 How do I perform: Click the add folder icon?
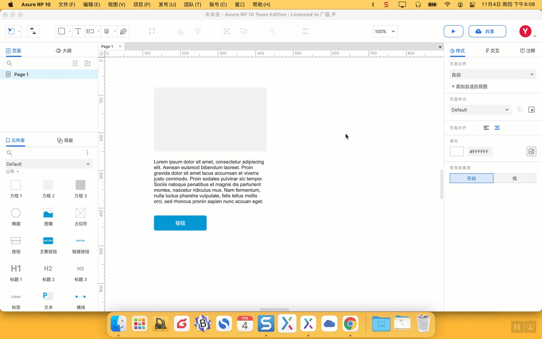88,63
